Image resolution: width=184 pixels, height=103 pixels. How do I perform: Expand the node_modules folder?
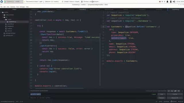(x=3, y=15)
